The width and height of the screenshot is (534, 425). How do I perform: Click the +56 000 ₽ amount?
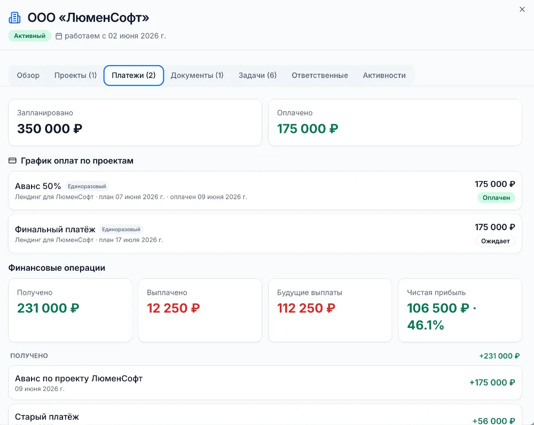point(493,421)
